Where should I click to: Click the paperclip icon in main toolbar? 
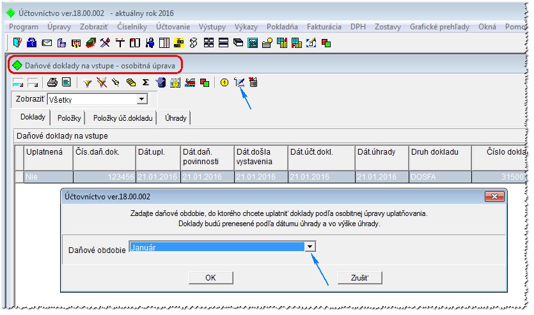tap(193, 43)
